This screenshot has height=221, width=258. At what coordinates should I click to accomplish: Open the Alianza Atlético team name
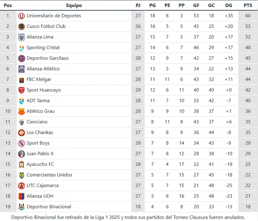coord(43,69)
